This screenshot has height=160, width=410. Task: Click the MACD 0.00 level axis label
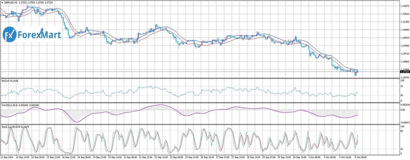pyautogui.click(x=402, y=110)
